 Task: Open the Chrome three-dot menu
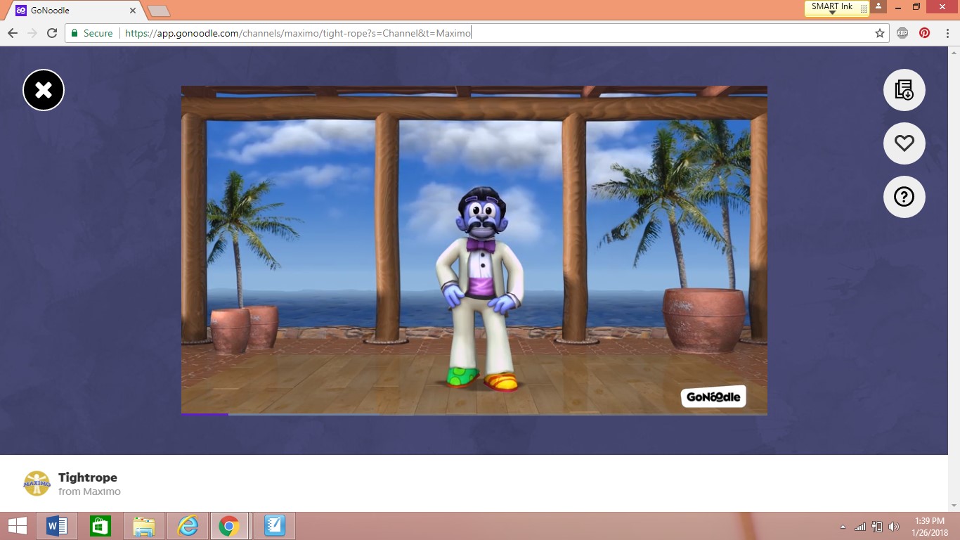click(947, 33)
